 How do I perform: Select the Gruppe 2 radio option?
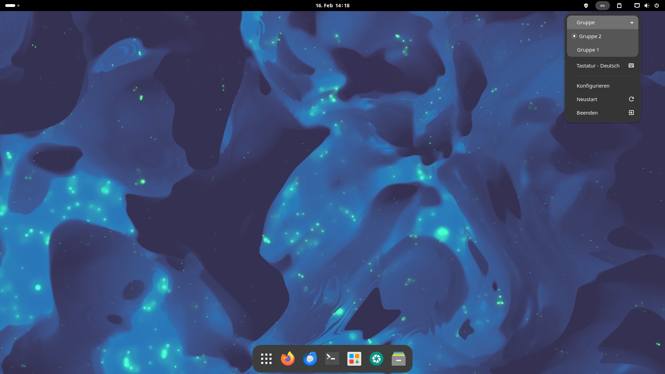tap(590, 36)
